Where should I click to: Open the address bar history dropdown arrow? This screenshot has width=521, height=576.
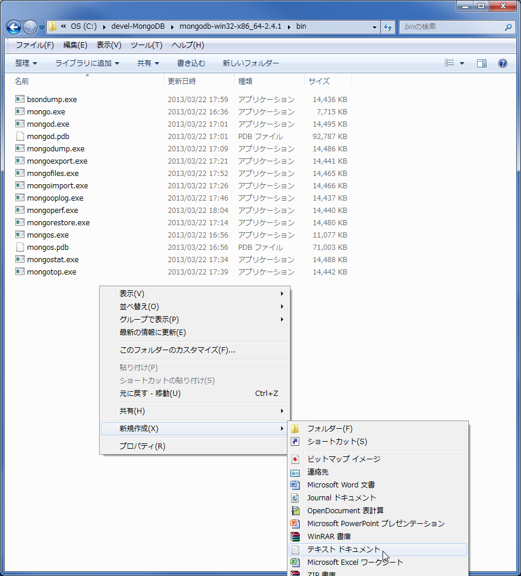point(374,27)
